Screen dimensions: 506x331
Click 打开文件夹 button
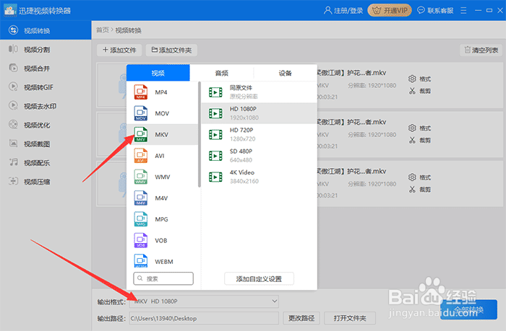pos(350,318)
